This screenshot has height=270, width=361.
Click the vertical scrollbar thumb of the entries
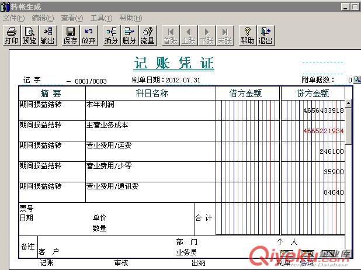(x=349, y=126)
